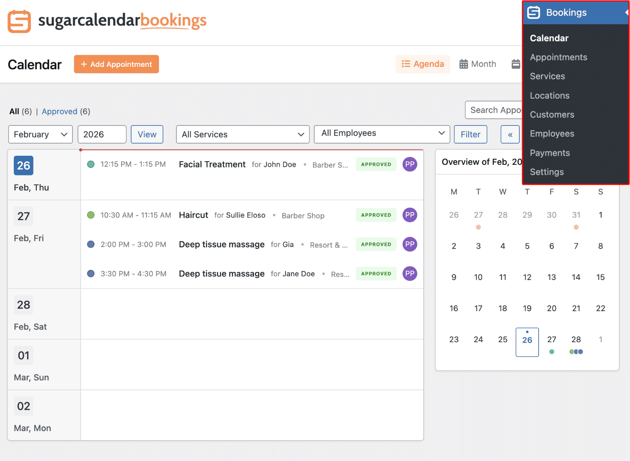Screen dimensions: 630x461
Task: Open Appointments from the Bookings menu
Action: 559,57
